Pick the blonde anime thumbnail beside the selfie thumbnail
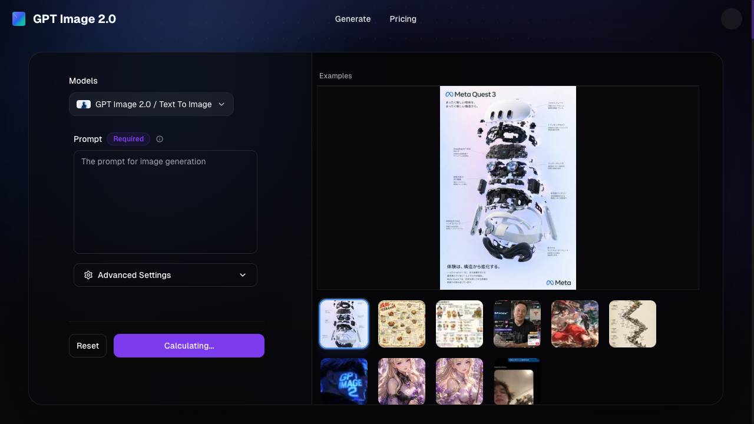Viewport: 754px width, 424px height. point(459,381)
